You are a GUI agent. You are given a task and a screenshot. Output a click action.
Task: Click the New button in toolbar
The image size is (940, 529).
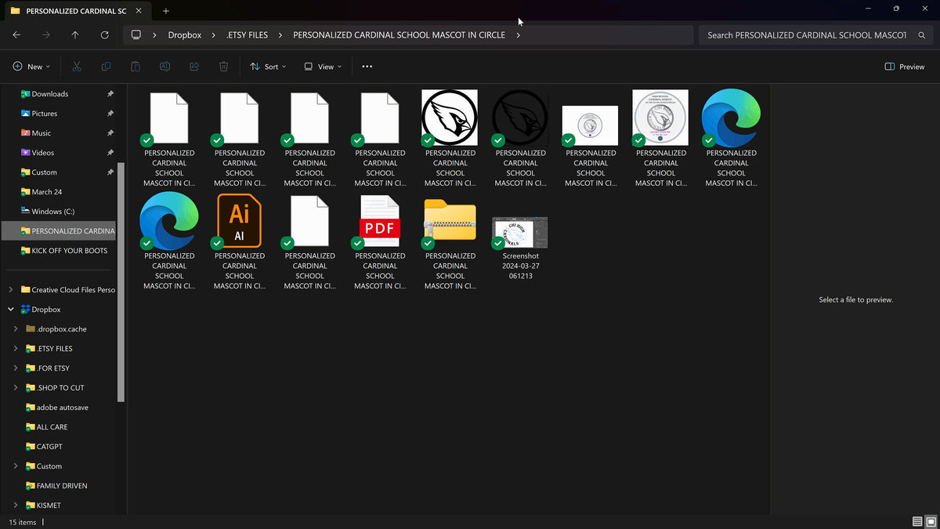pos(31,67)
